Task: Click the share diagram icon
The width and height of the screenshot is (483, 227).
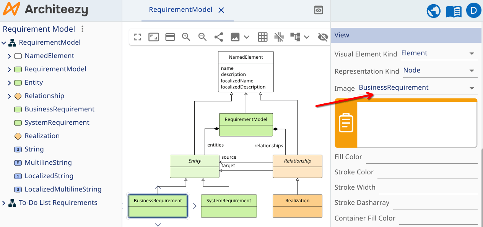Action: 219,37
